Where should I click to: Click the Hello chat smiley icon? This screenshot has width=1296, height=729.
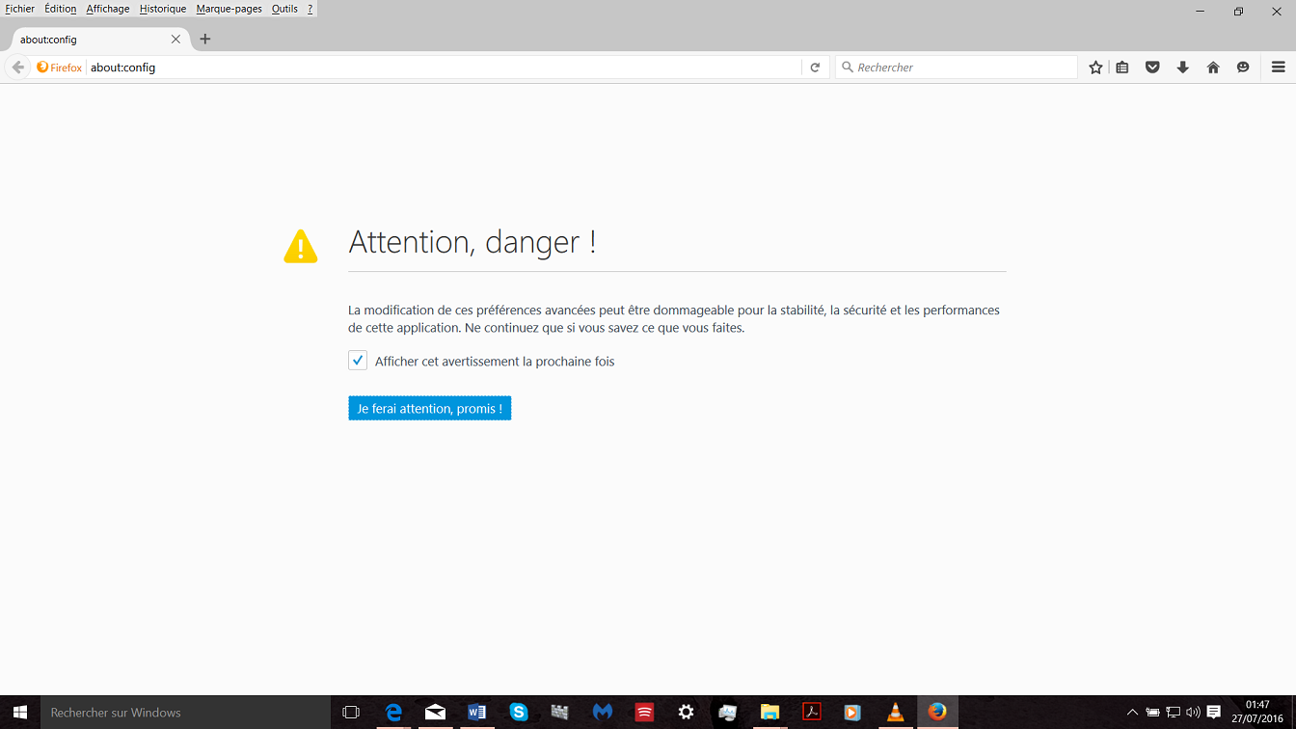1243,67
